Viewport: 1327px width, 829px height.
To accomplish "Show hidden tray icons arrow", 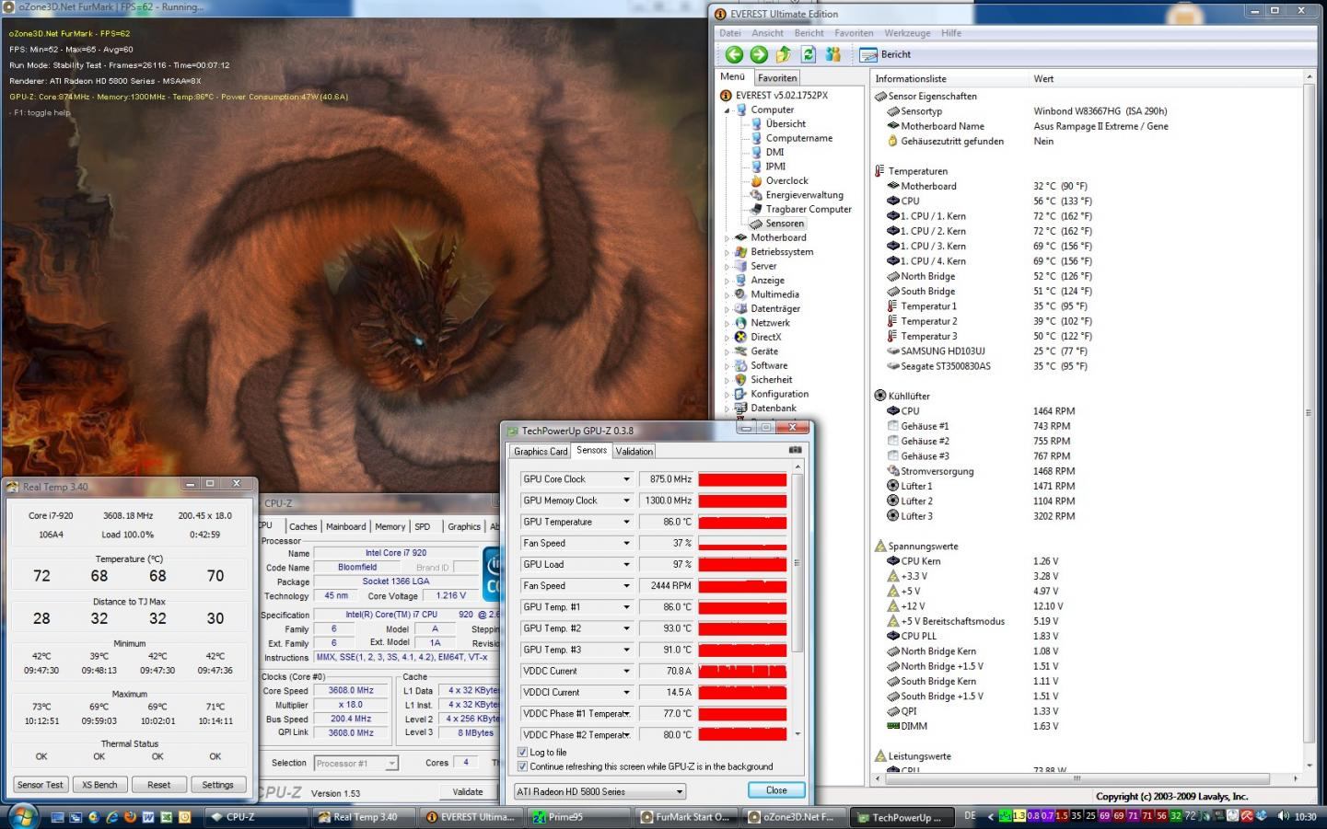I will 990,816.
